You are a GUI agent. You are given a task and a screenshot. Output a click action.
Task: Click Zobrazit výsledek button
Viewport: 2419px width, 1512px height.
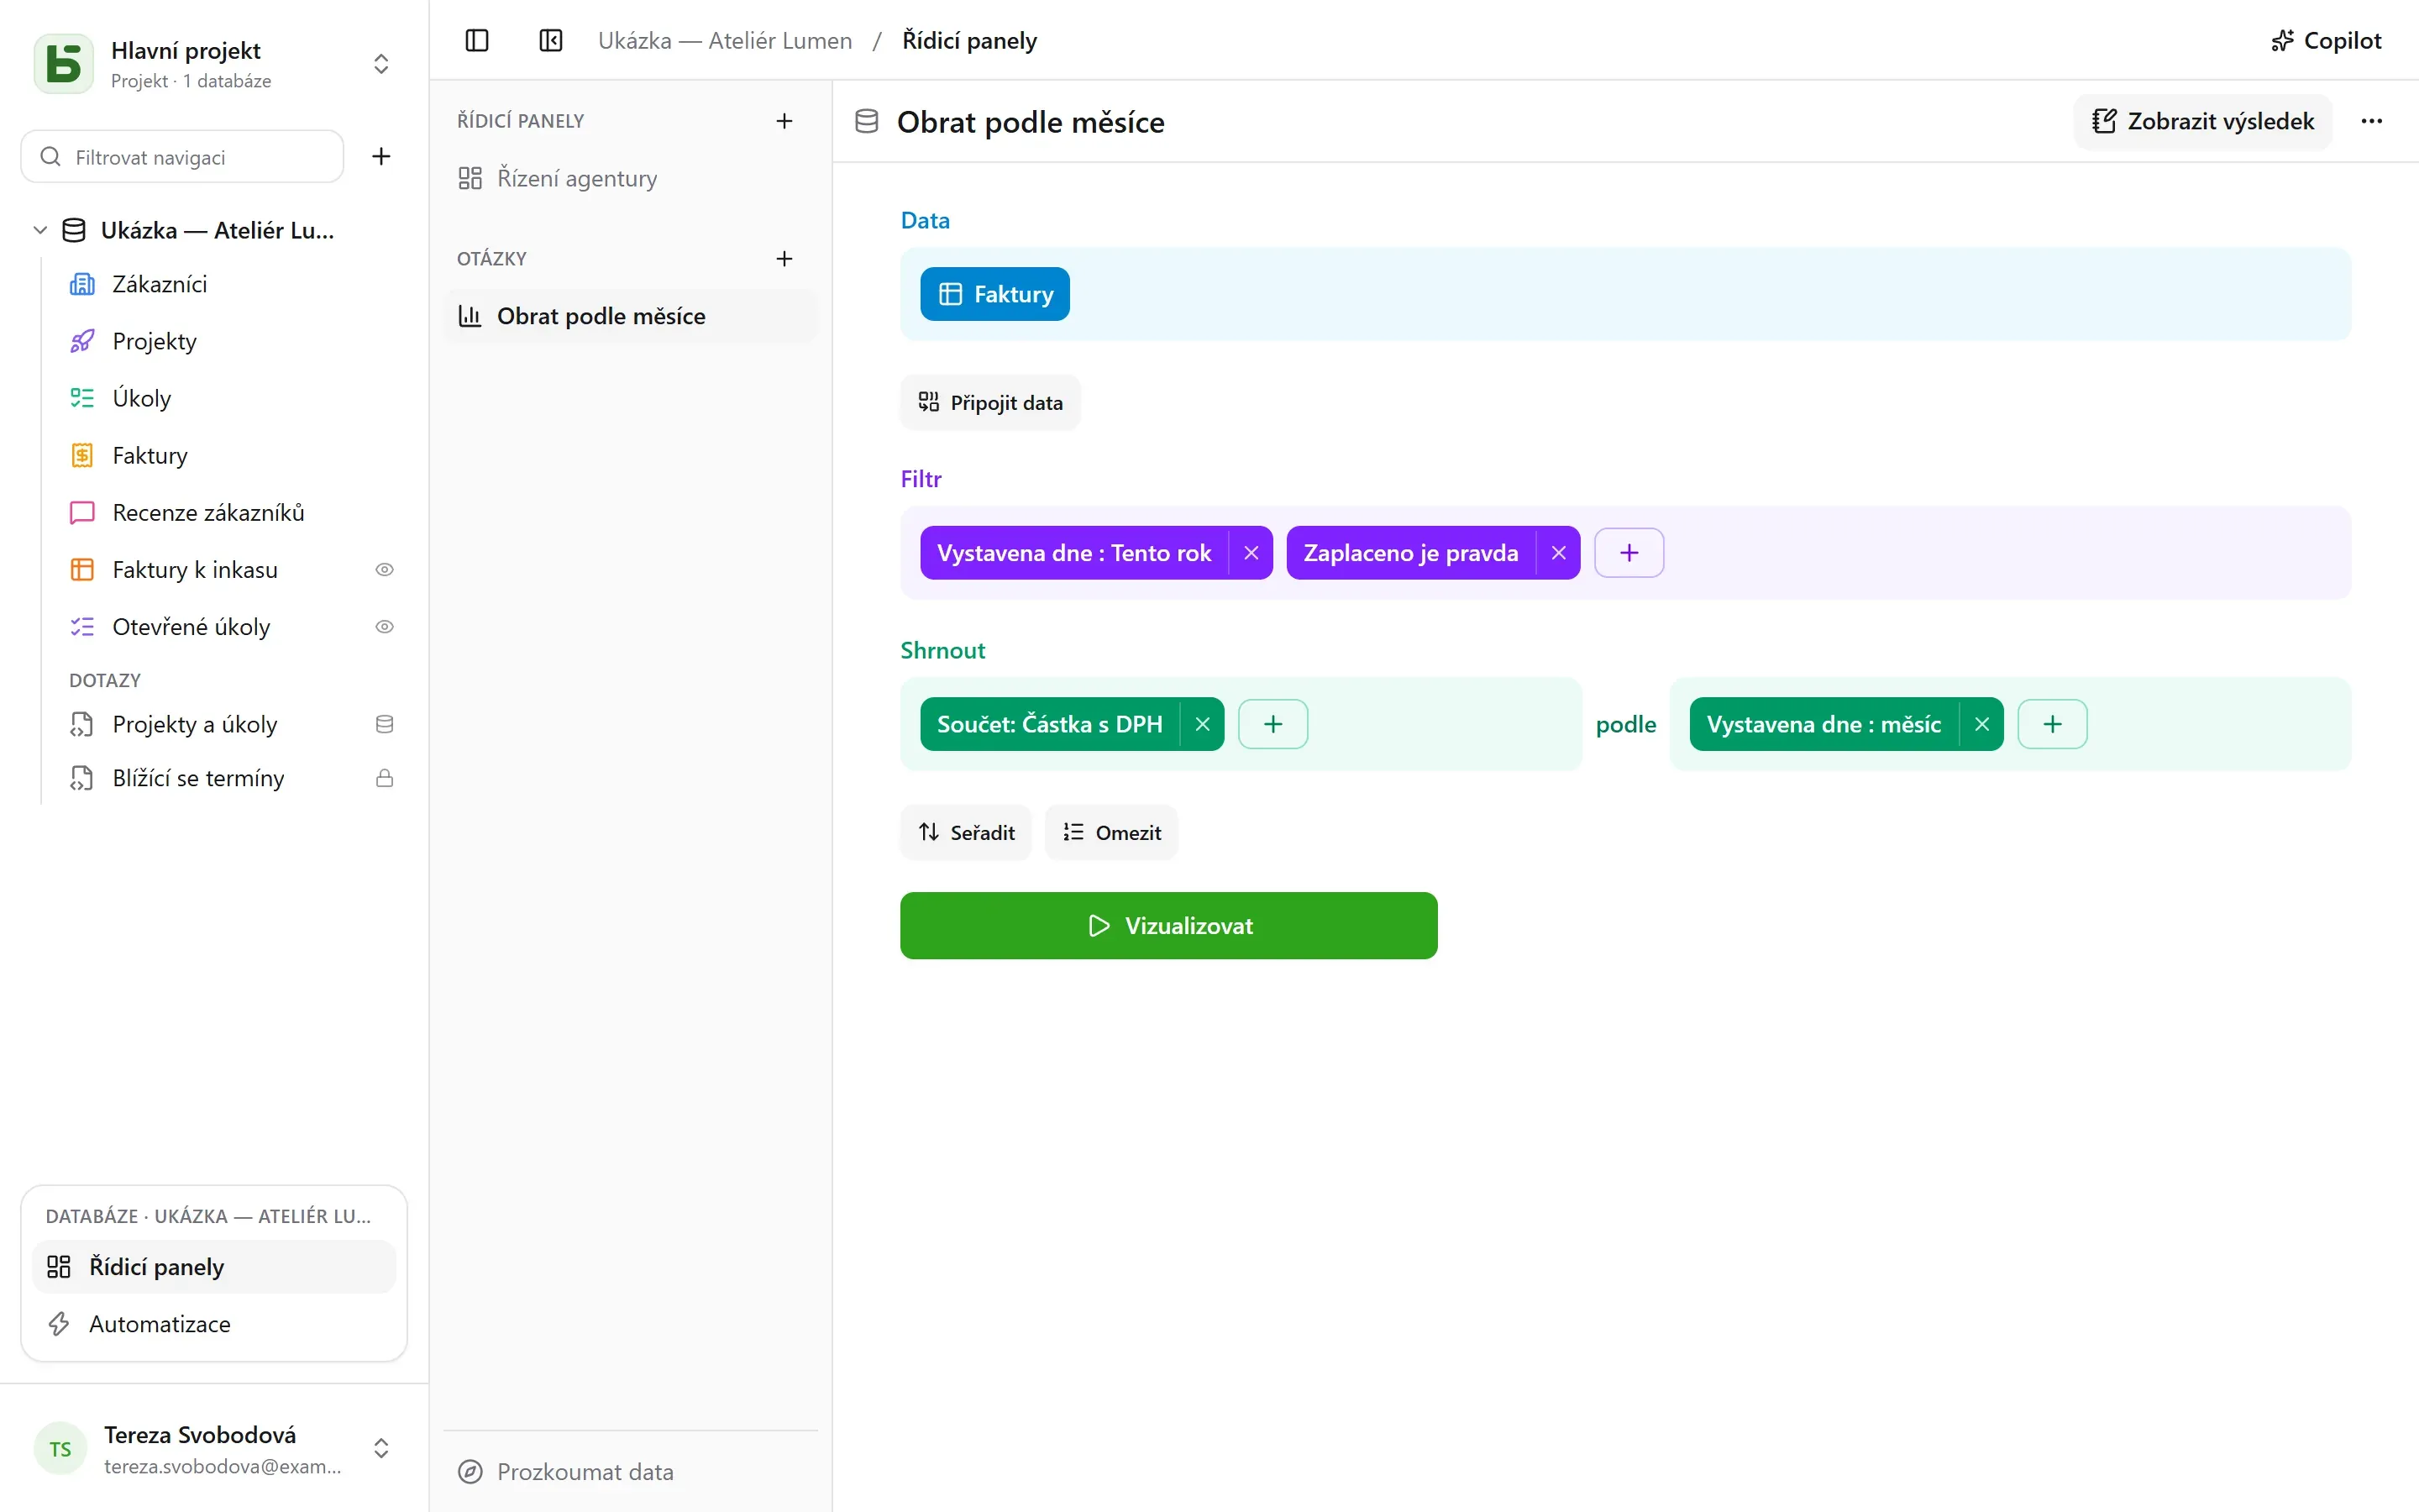pyautogui.click(x=2202, y=121)
